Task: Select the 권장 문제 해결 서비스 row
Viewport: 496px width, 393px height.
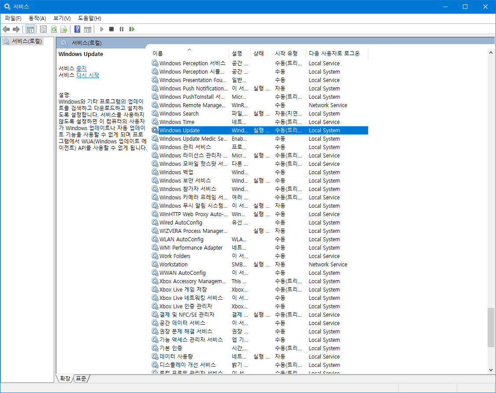Action: click(x=259, y=331)
